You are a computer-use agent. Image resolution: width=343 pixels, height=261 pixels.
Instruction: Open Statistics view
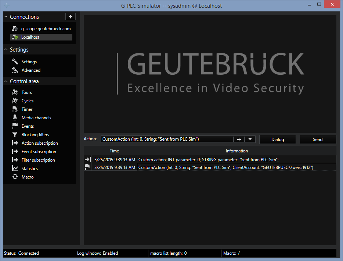(29, 169)
